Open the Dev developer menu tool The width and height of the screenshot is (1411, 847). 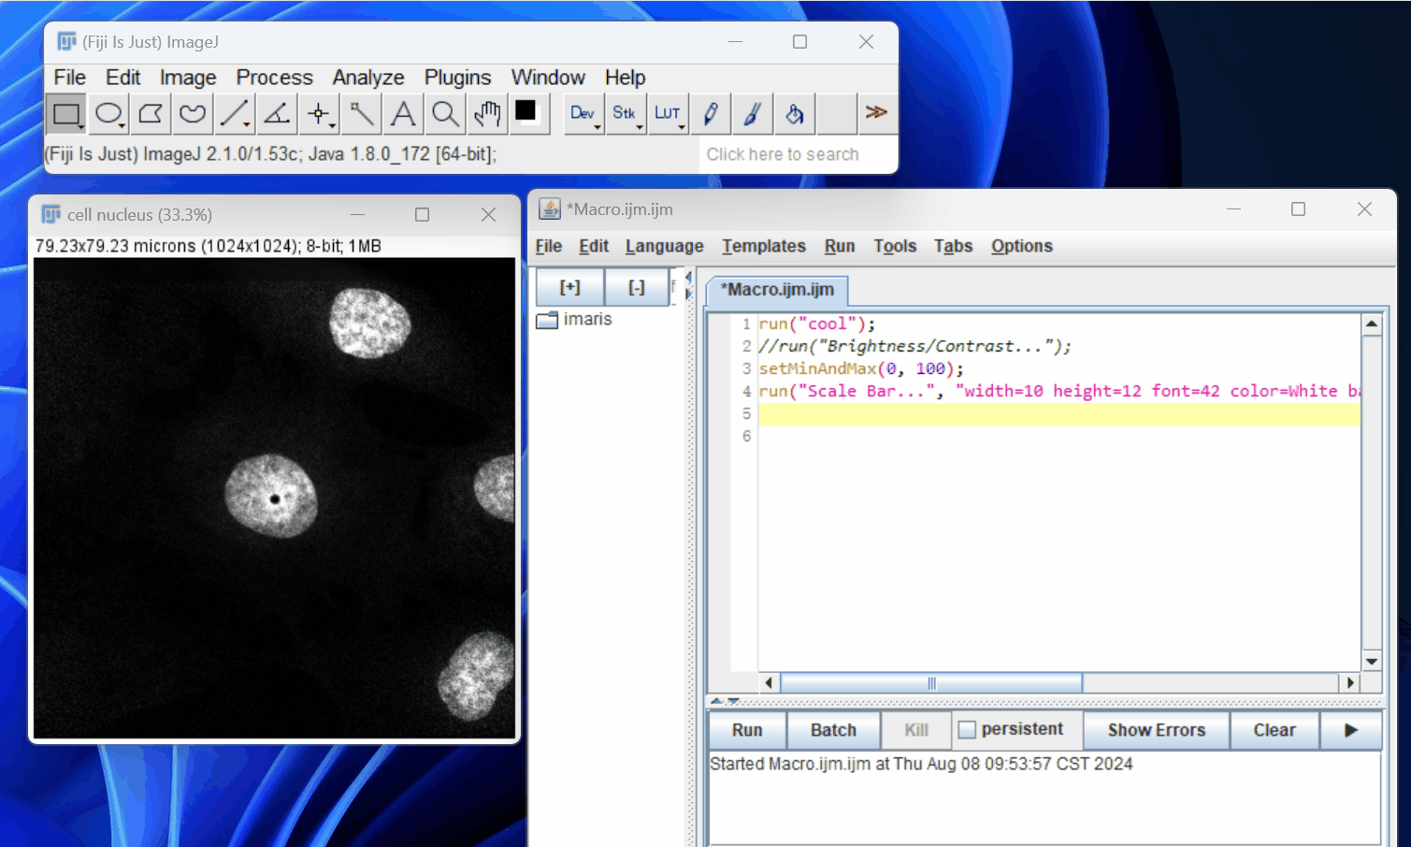coord(583,114)
